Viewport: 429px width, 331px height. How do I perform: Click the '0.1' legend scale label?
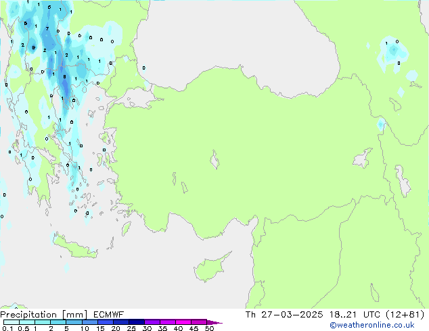point(7,328)
